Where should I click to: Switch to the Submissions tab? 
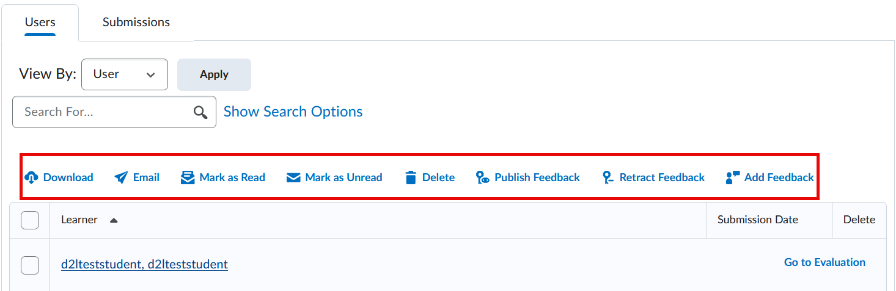[x=136, y=22]
